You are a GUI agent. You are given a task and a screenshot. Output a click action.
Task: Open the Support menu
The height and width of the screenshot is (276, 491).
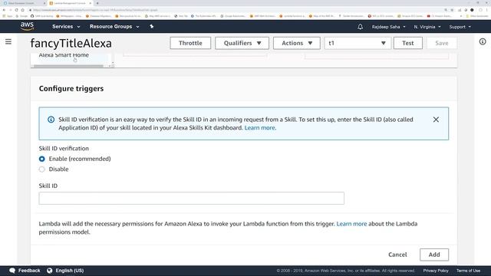point(460,27)
